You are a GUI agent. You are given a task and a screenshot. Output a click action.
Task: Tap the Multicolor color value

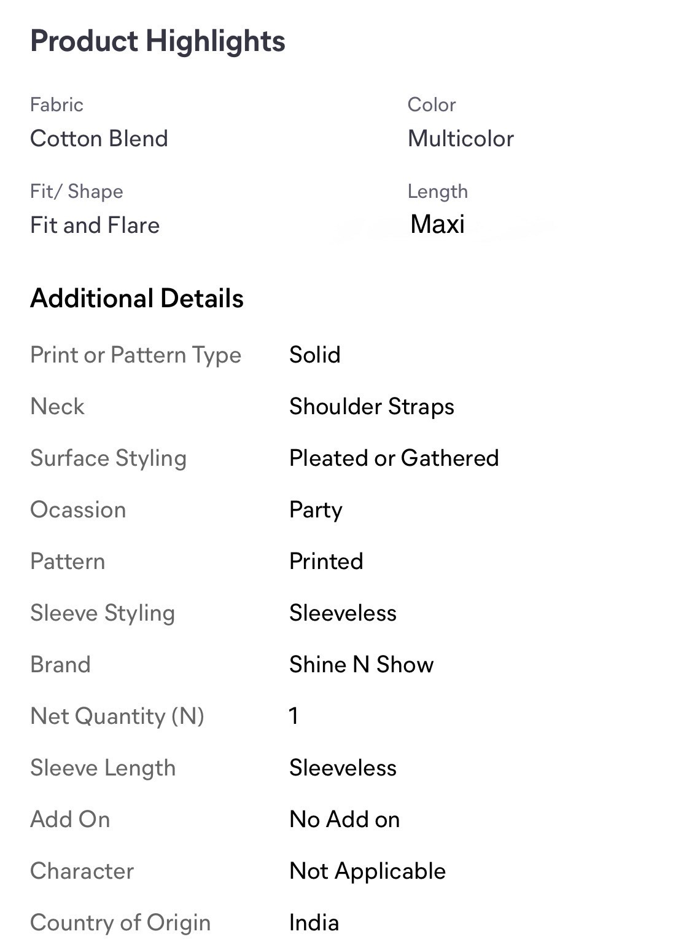(x=461, y=139)
